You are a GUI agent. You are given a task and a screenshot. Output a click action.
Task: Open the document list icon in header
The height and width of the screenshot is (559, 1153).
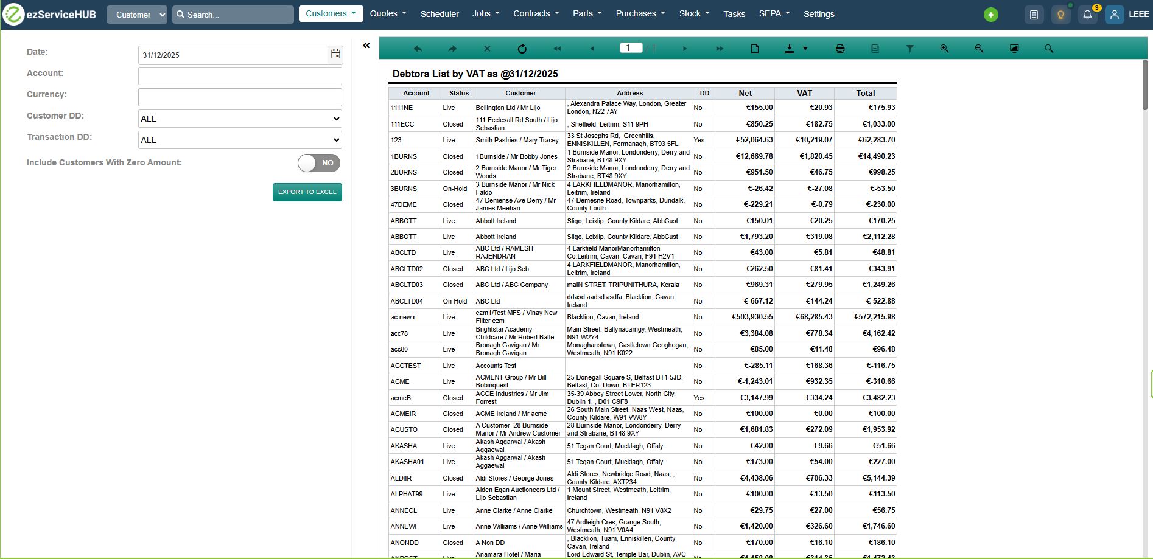1034,15
